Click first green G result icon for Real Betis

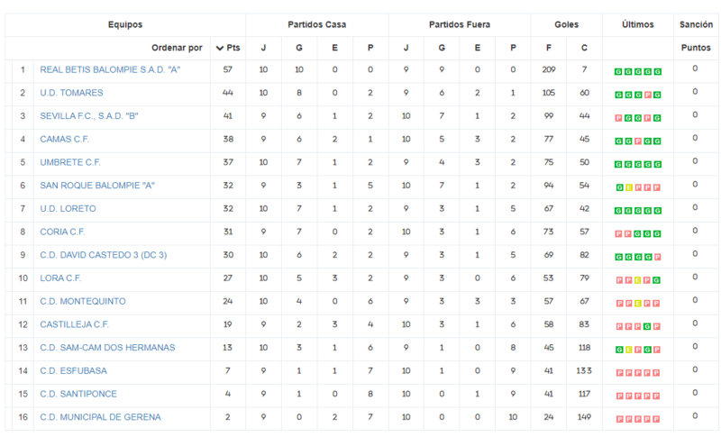618,72
